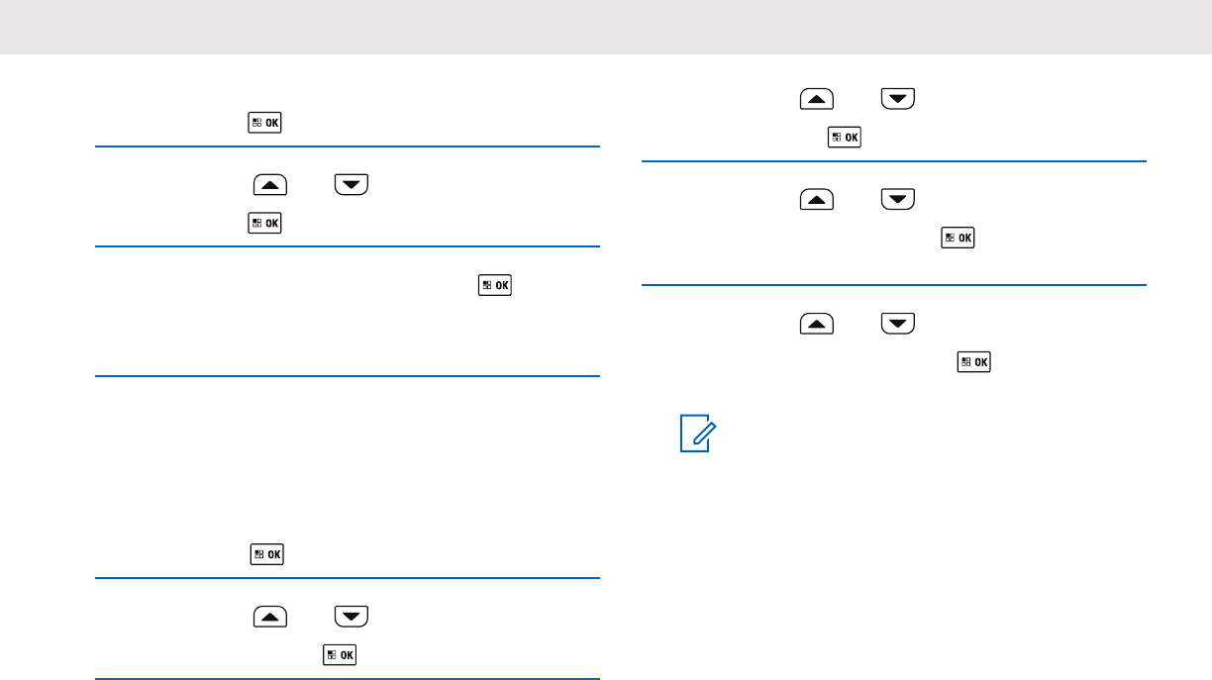Click the fourth OK icon in left column
Image resolution: width=1212 pixels, height=680 pixels.
[x=266, y=554]
